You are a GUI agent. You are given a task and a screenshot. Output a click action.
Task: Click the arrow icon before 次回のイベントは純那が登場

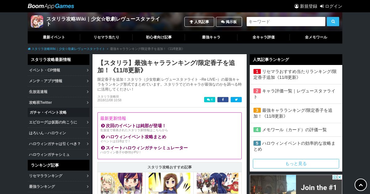pyautogui.click(x=103, y=126)
